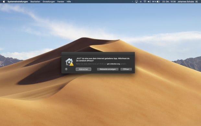Open the Fenster menu

click(x=61, y=2)
